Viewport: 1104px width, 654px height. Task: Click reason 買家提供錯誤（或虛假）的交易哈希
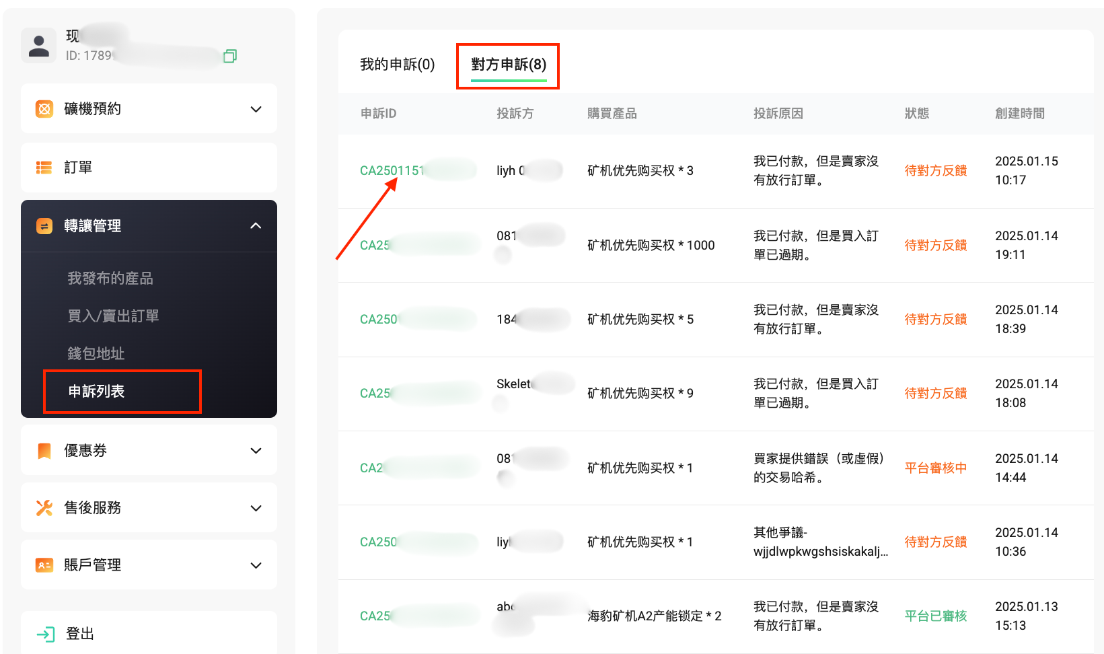[819, 468]
